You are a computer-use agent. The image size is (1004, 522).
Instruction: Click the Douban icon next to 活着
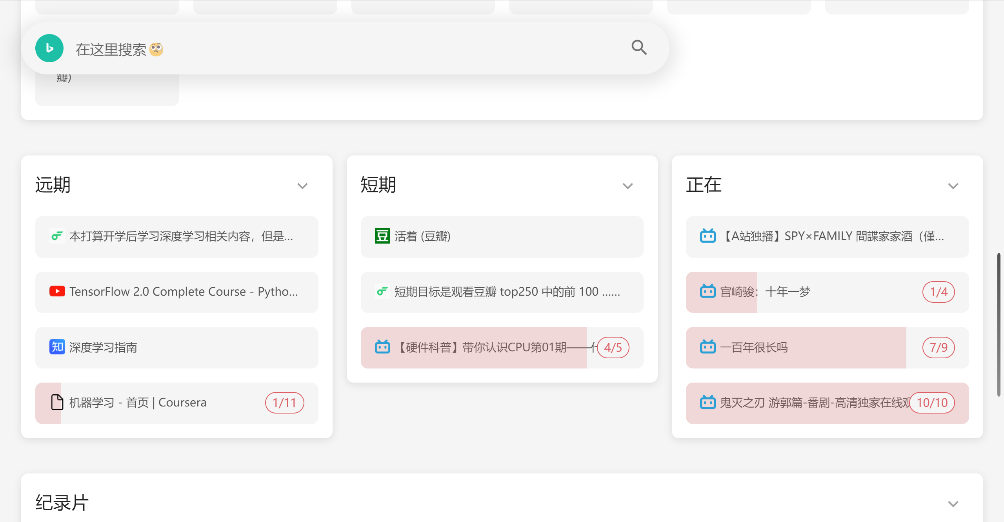tap(382, 236)
